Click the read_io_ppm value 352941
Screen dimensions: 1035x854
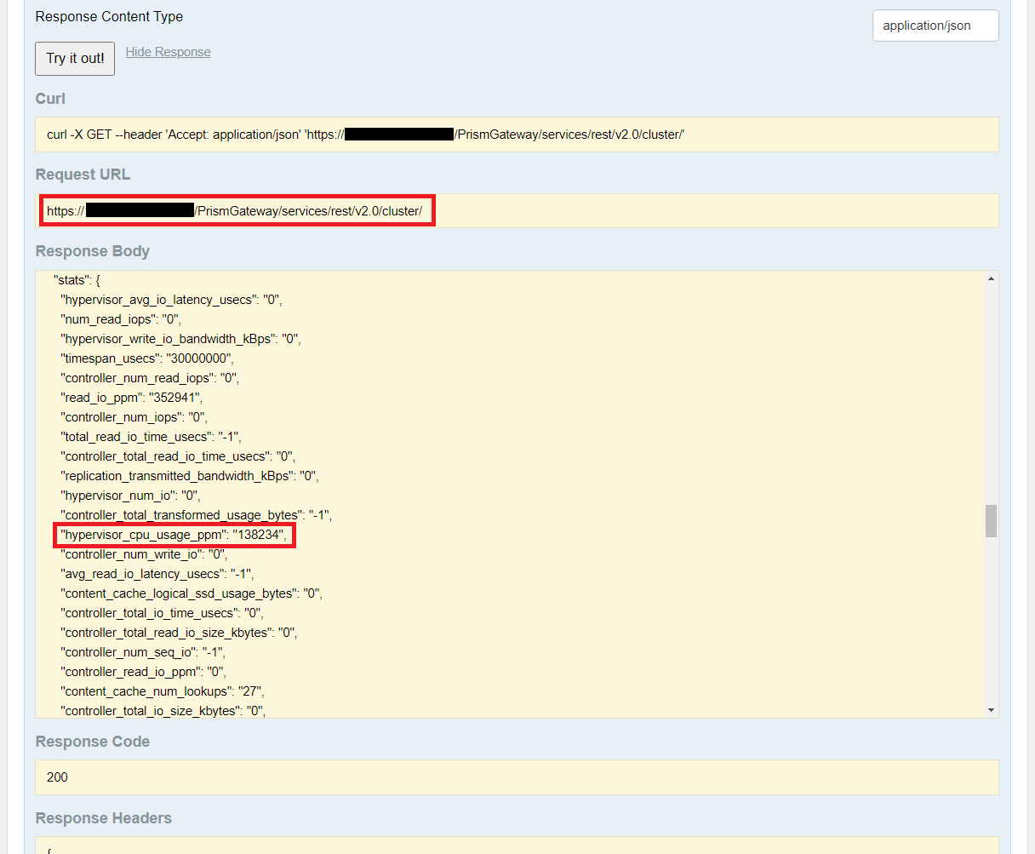click(176, 398)
